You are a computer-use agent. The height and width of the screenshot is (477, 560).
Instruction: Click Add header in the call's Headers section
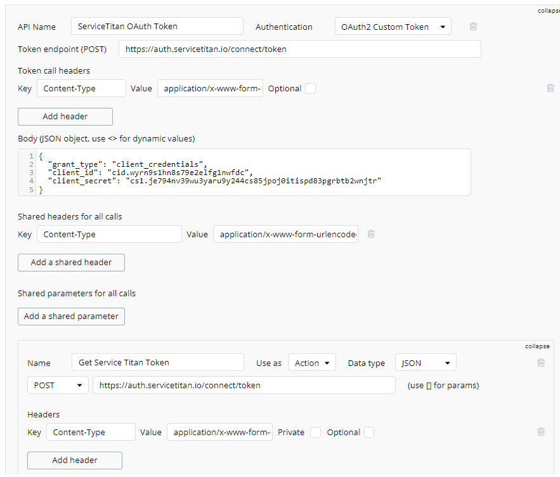75,461
